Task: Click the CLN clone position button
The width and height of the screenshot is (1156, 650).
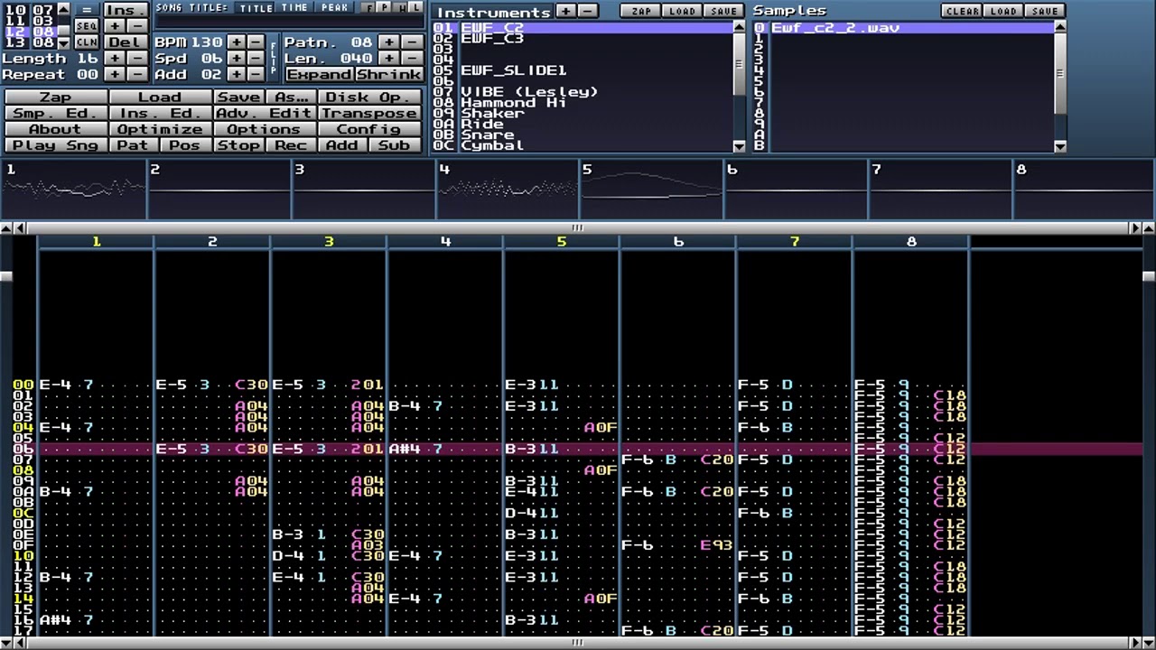Action: [x=87, y=42]
